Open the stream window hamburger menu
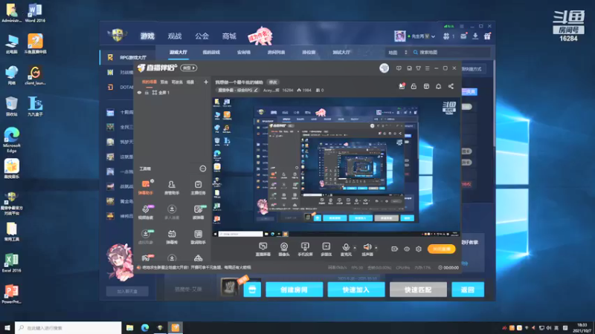The image size is (595, 334). [427, 68]
